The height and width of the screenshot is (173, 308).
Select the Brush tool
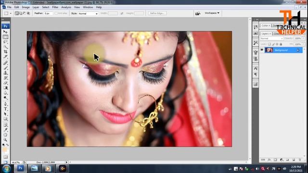5,68
